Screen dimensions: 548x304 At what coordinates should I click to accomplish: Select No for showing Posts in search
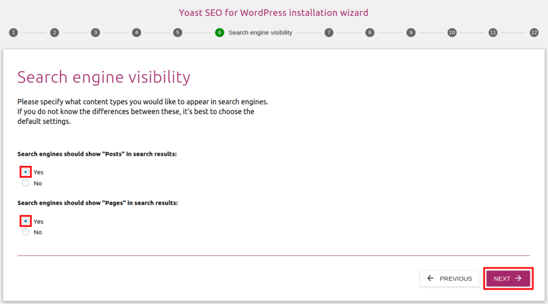click(x=26, y=183)
